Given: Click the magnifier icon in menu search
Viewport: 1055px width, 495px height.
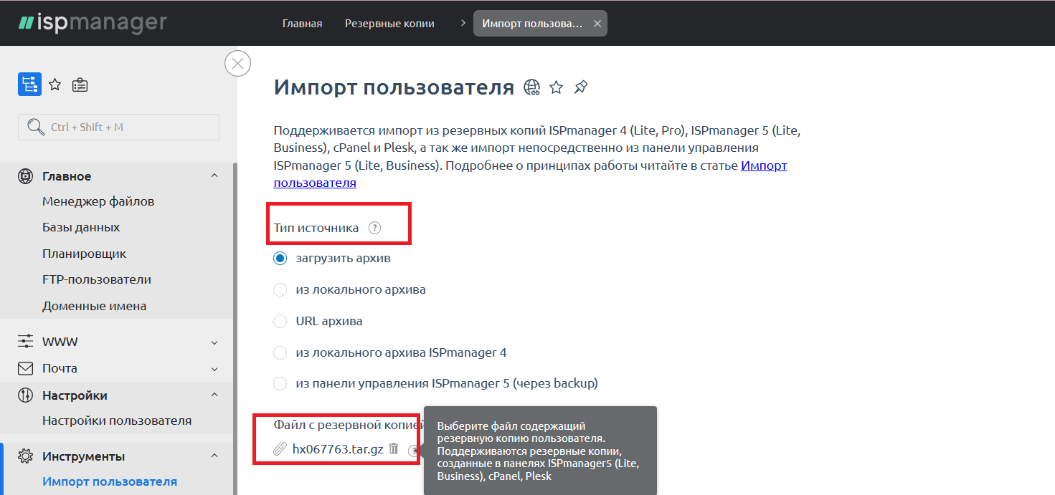Looking at the screenshot, I should click(x=35, y=128).
